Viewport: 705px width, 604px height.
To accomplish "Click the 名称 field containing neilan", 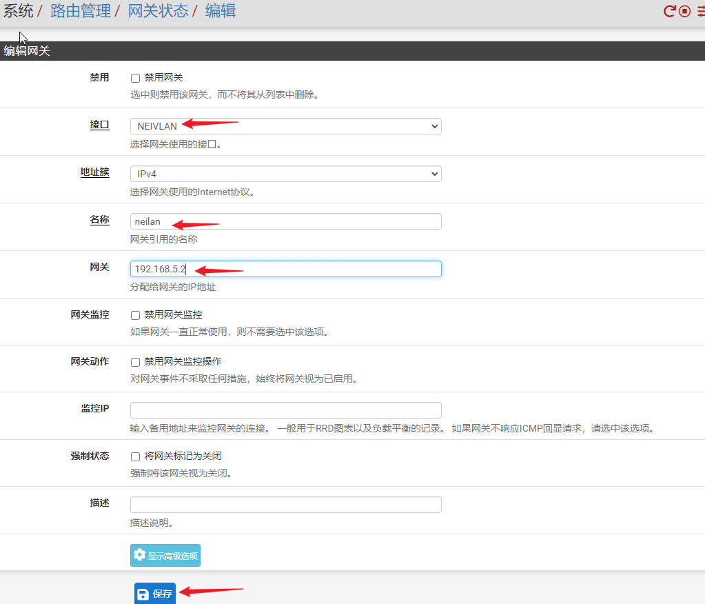I will point(285,221).
